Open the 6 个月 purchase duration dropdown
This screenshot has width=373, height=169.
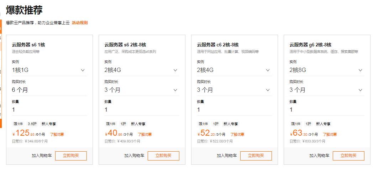click(x=49, y=90)
